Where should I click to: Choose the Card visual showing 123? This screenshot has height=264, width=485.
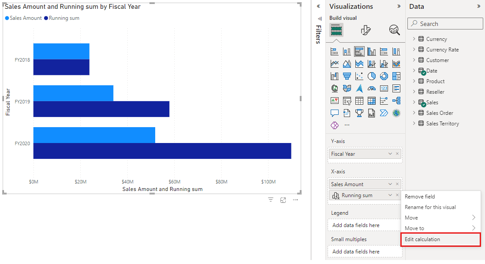point(384,88)
